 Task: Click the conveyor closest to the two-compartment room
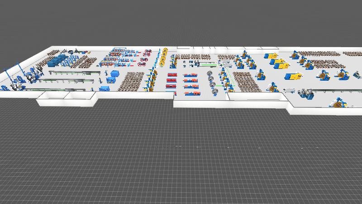56,89
